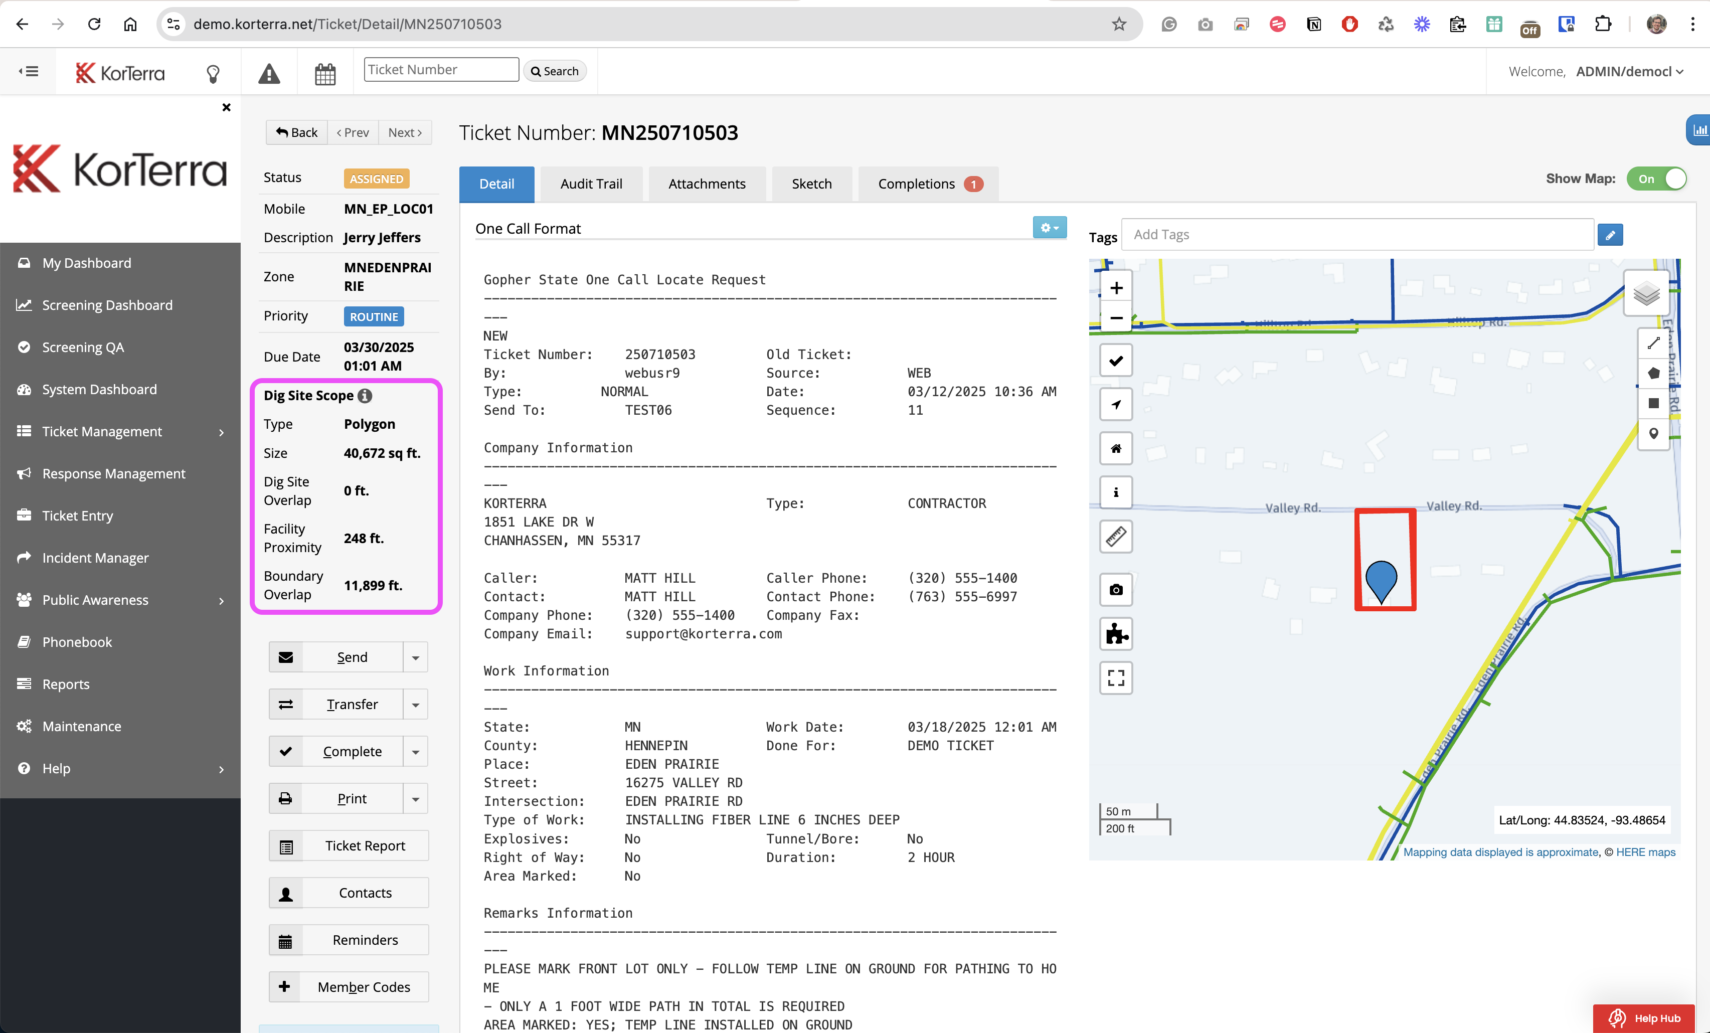Go to Next ticket
This screenshot has width=1710, height=1033.
pyautogui.click(x=405, y=132)
